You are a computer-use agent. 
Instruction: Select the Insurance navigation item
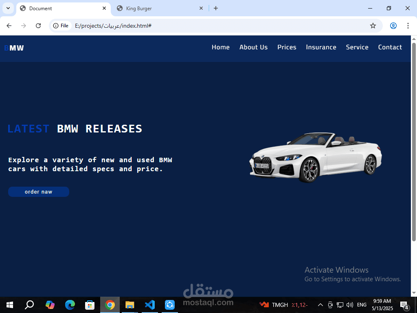tap(321, 47)
